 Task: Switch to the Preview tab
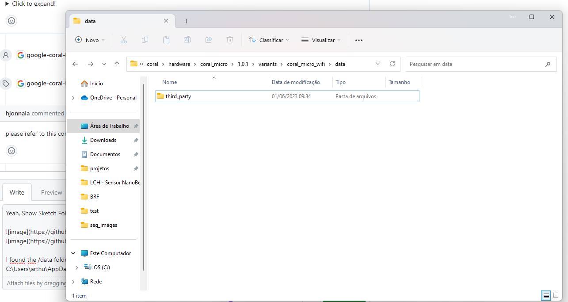pos(51,192)
